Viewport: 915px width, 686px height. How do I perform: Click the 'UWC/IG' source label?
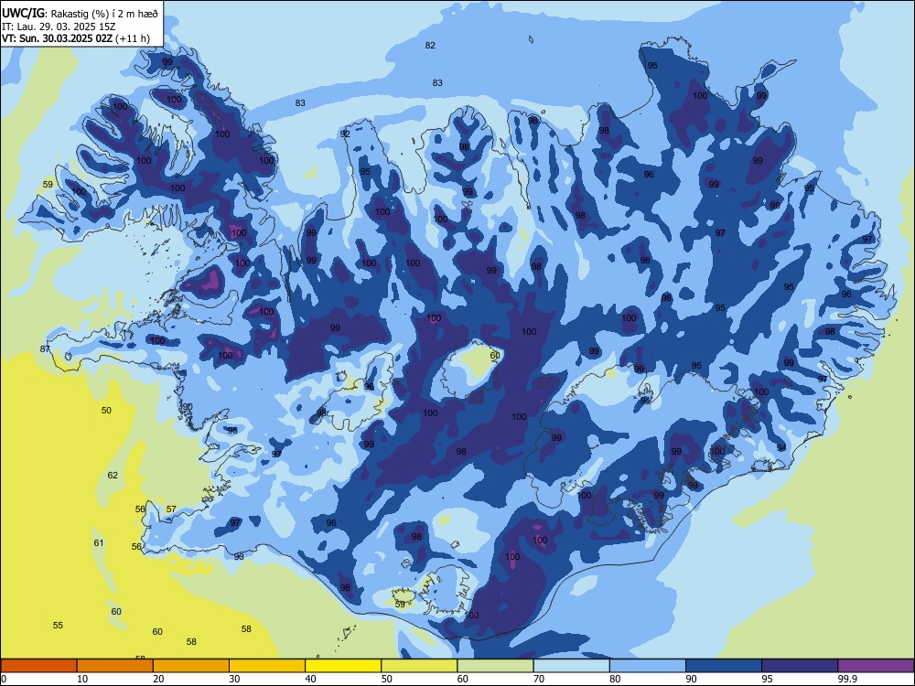coord(23,14)
